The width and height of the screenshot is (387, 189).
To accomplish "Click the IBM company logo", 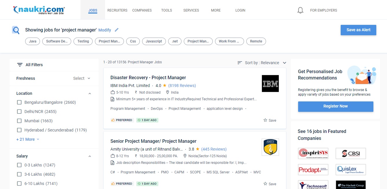I will pos(270,84).
